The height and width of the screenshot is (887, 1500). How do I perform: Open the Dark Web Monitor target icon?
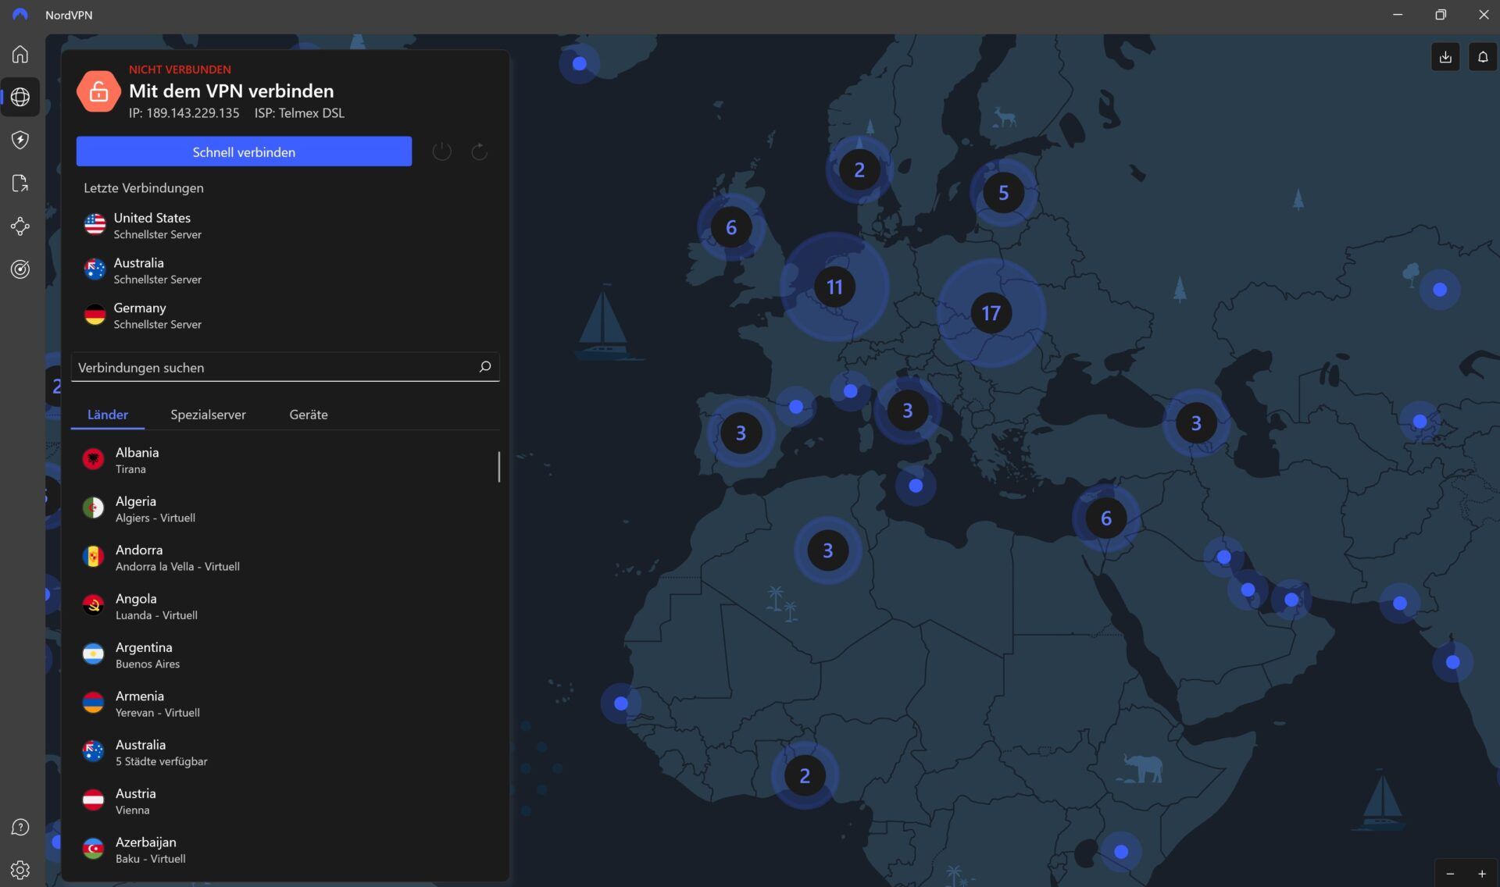point(20,269)
